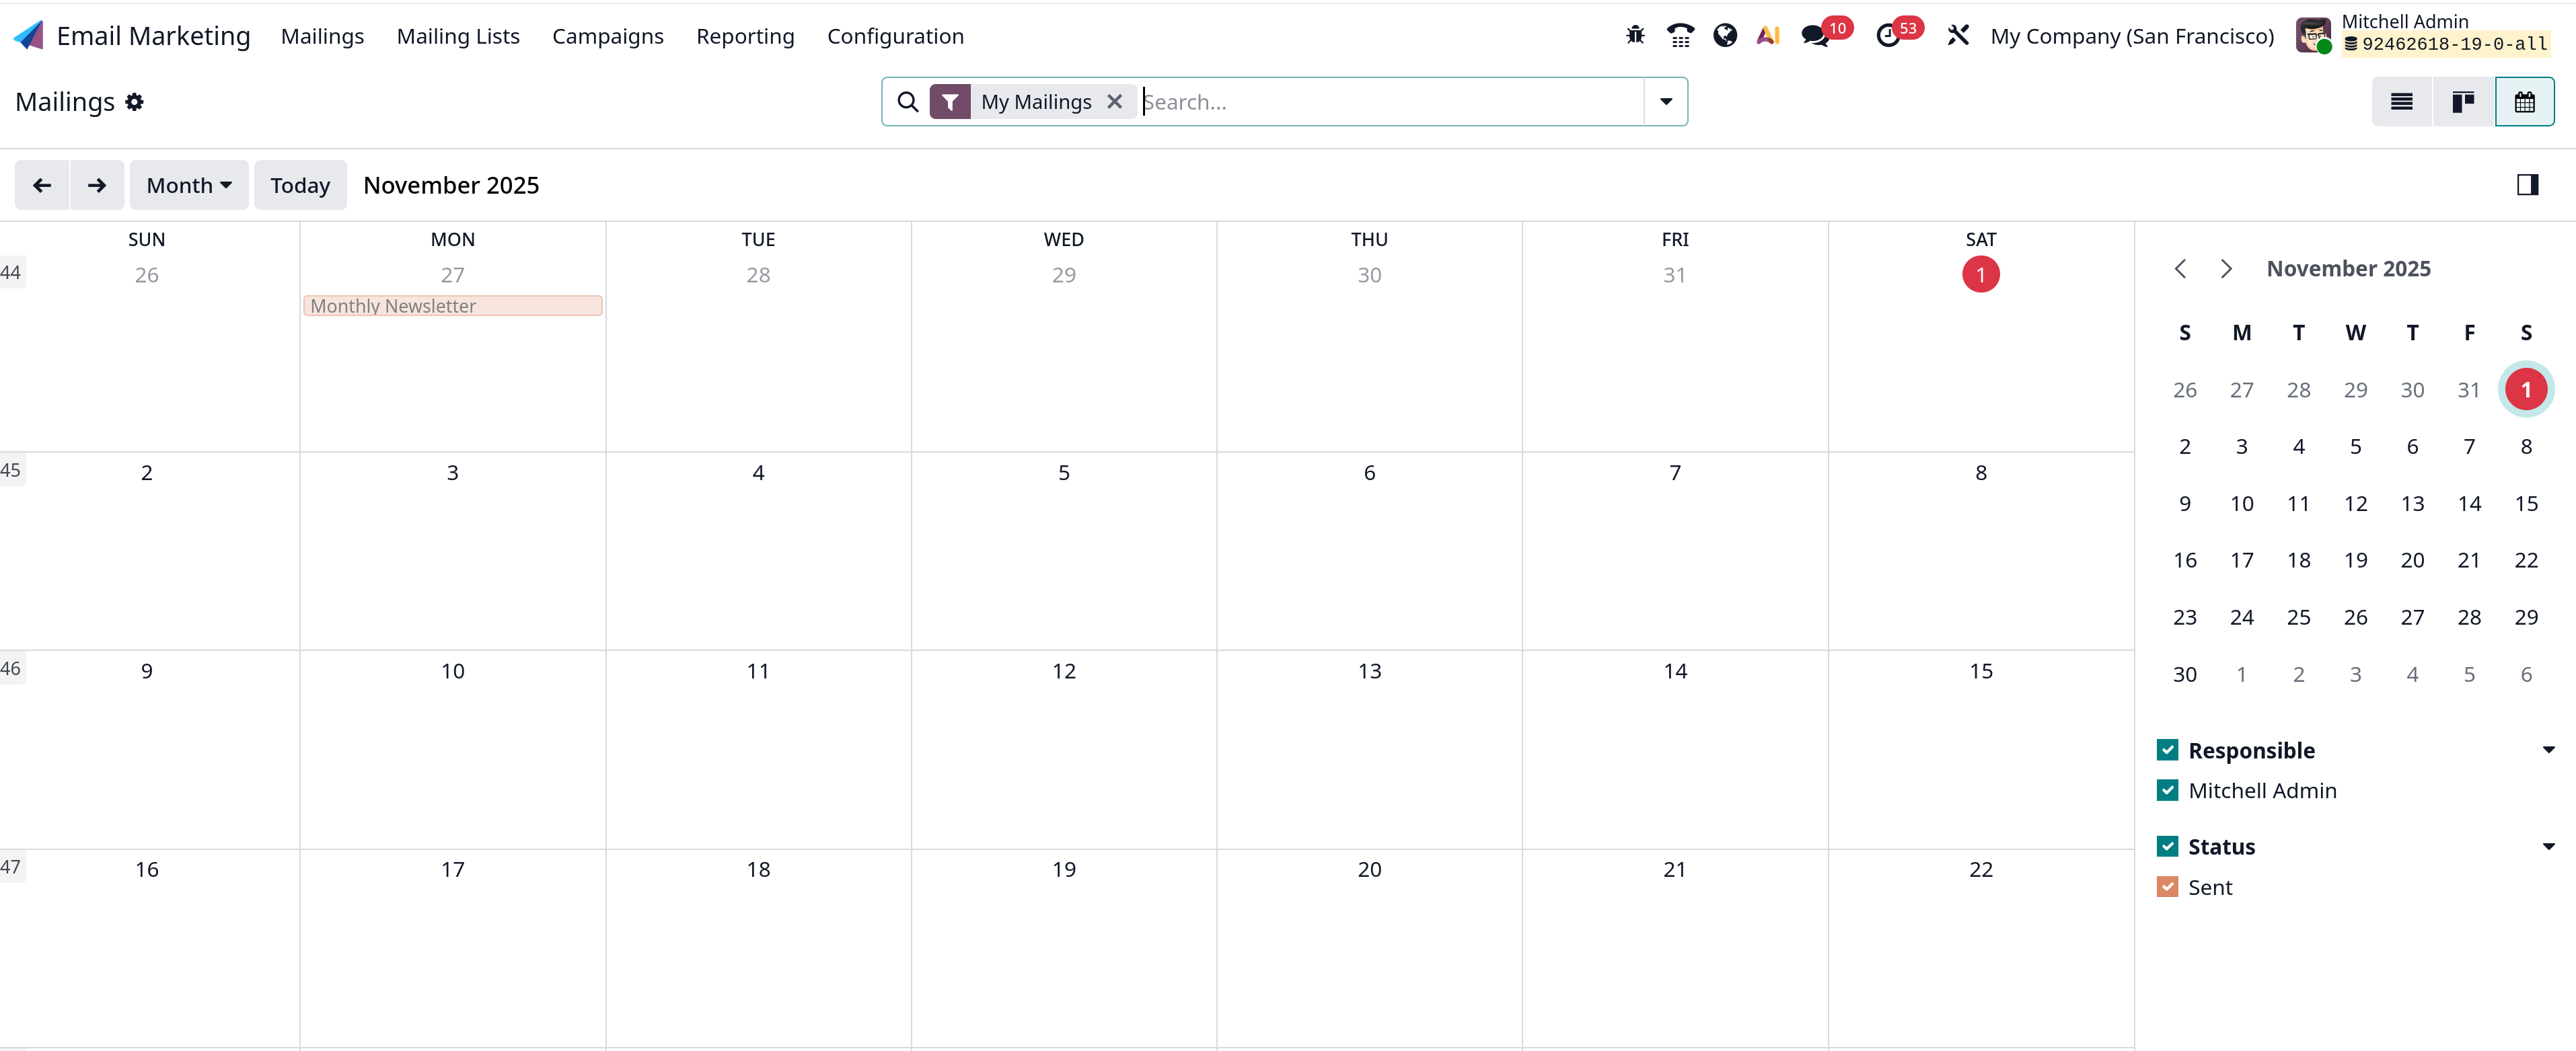Click week number 47 label
The height and width of the screenshot is (1051, 2576).
(x=11, y=867)
